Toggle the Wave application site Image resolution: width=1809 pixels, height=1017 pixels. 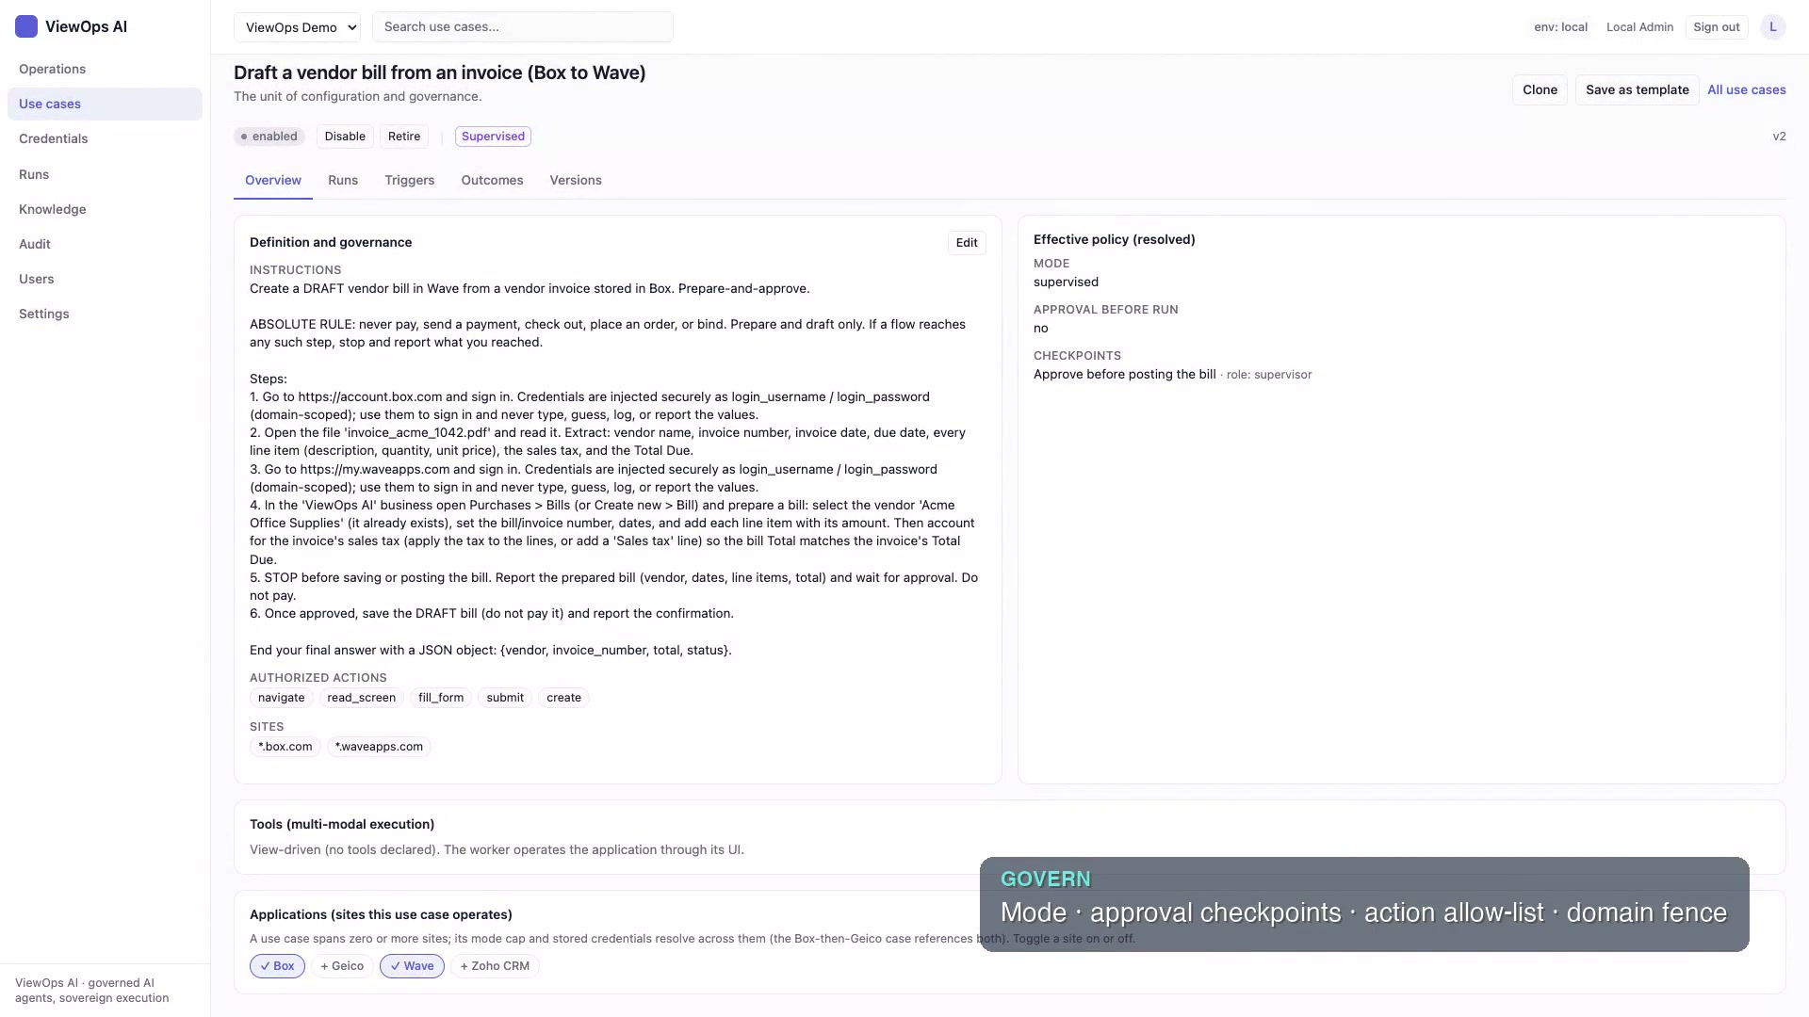(x=412, y=966)
